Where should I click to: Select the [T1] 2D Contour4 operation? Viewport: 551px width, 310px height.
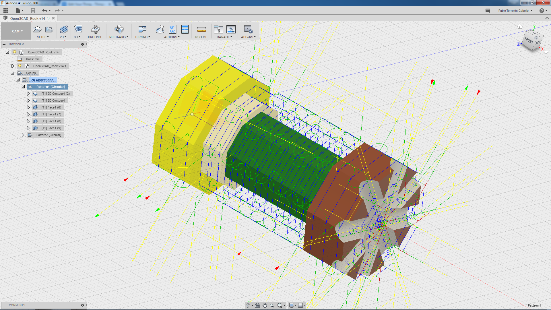coord(53,100)
